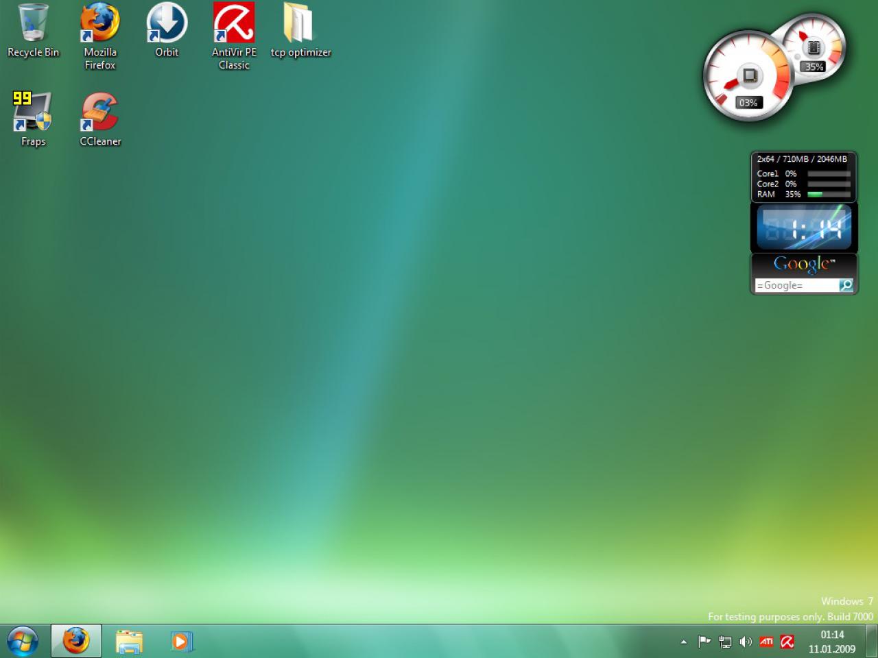Select the Orbit downloader shortcut

[167, 32]
